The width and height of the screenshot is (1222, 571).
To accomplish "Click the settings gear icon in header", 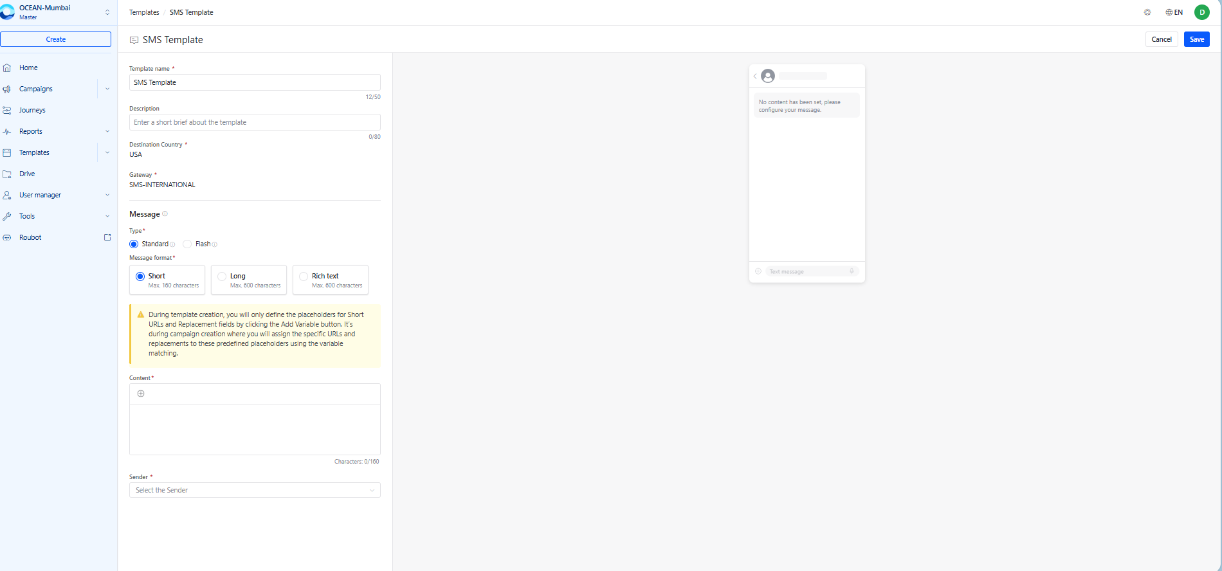I will click(x=1147, y=12).
